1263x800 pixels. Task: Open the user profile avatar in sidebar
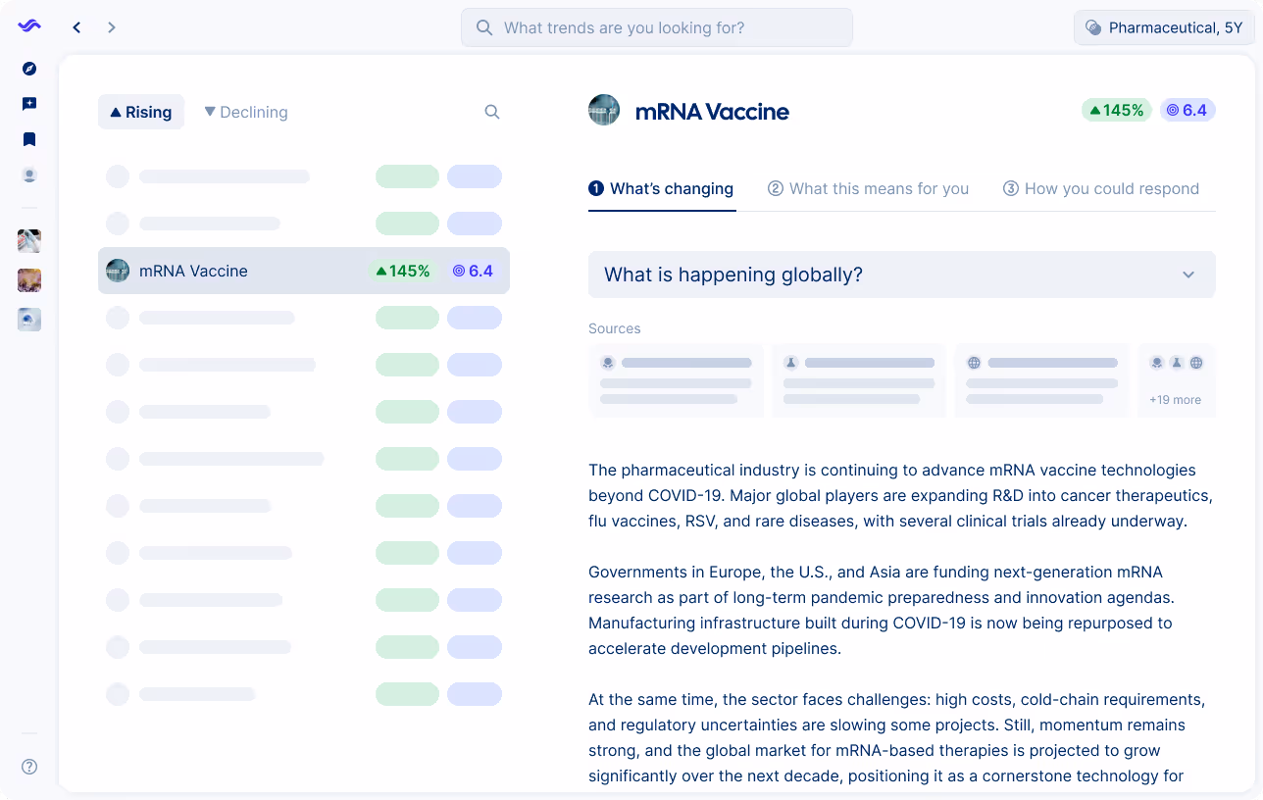click(x=29, y=175)
